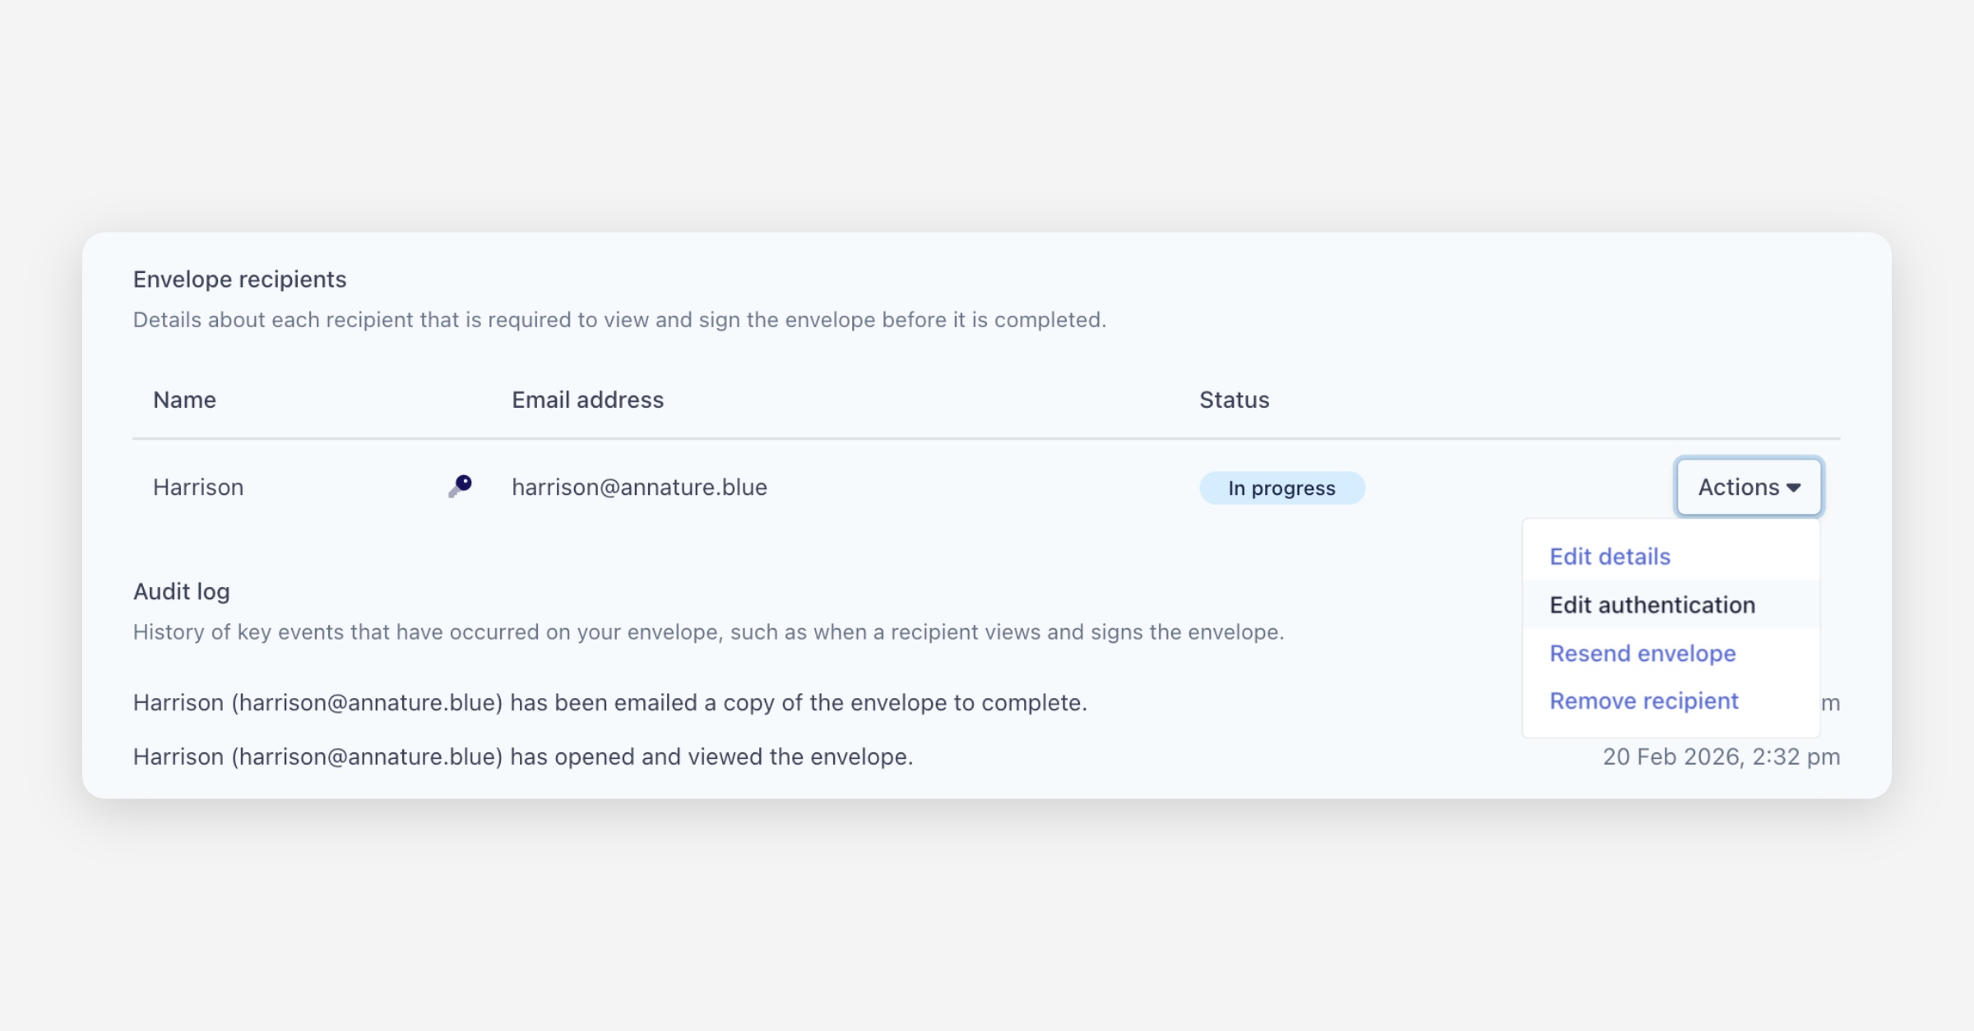Choose Edit authentication menu option
This screenshot has height=1031, width=1974.
(x=1652, y=605)
